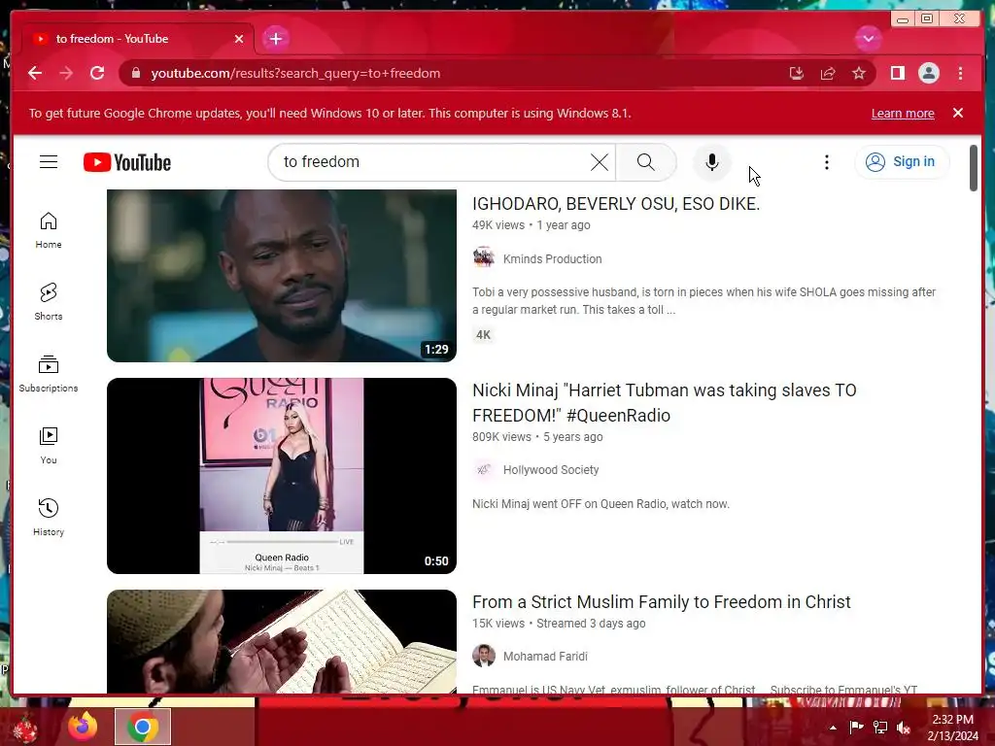995x746 pixels.
Task: Open Shorts from the sidebar
Action: (x=49, y=302)
